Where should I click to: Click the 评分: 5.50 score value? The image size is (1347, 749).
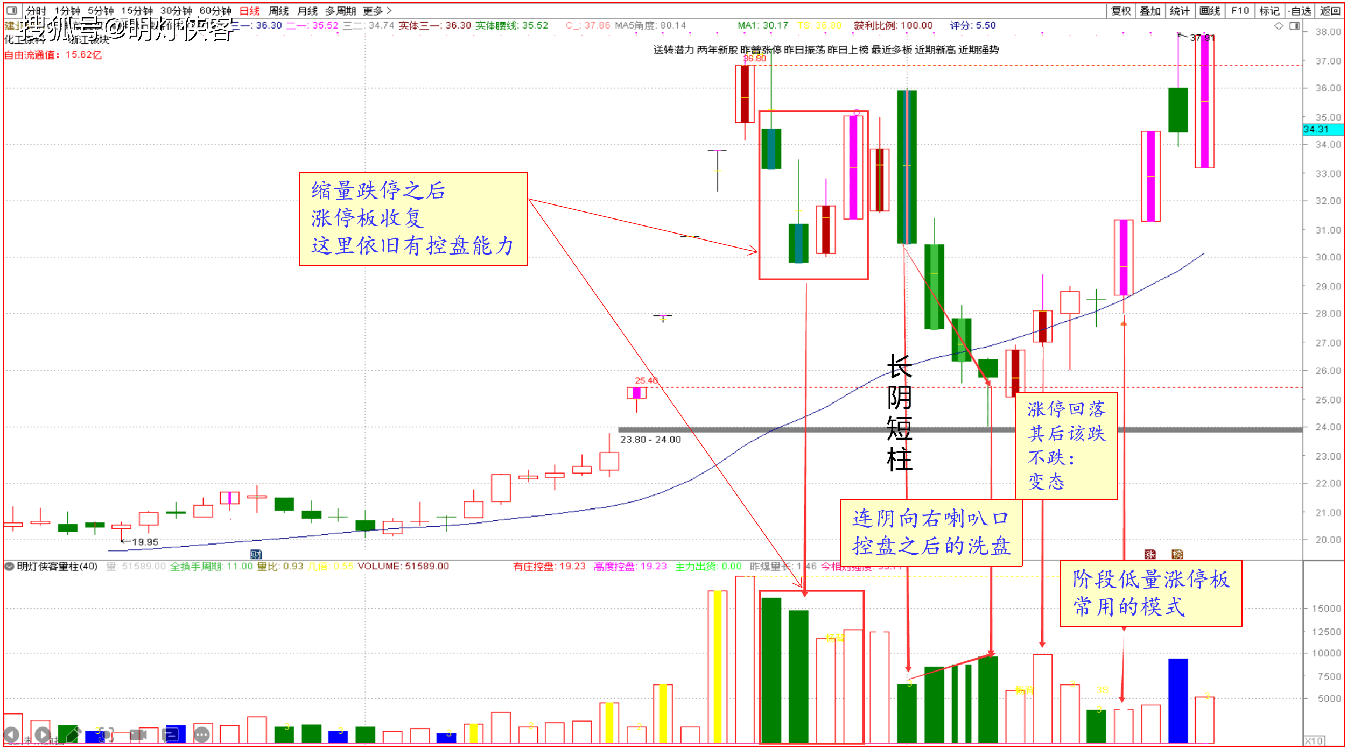[x=973, y=25]
